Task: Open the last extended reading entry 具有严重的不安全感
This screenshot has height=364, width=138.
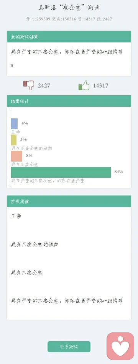Action: coord(67,301)
